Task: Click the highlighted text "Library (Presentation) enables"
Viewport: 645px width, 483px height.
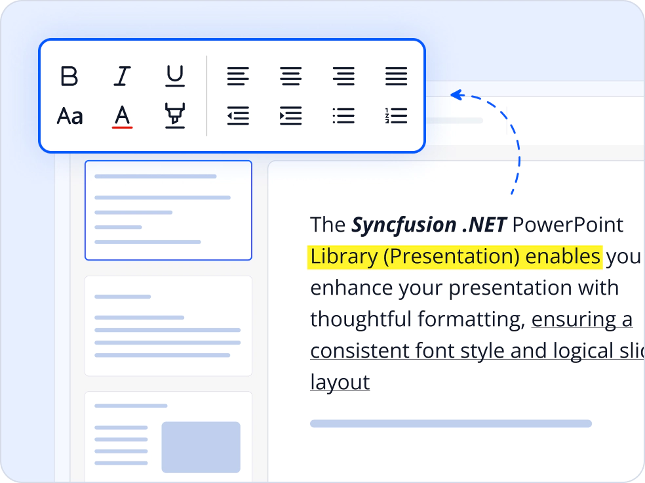Action: [455, 257]
